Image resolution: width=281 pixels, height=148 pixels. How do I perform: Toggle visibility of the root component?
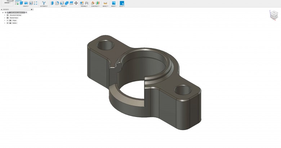[x=5, y=12]
